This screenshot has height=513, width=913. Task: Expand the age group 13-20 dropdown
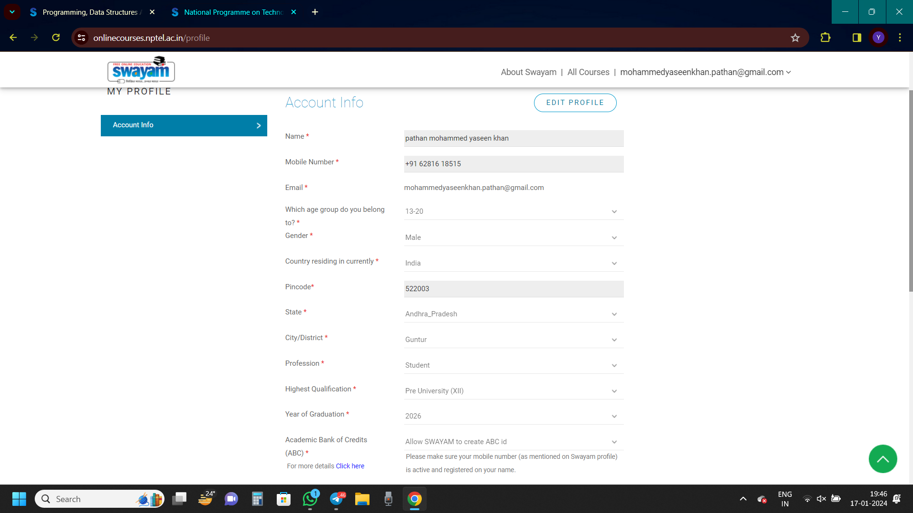(x=514, y=211)
